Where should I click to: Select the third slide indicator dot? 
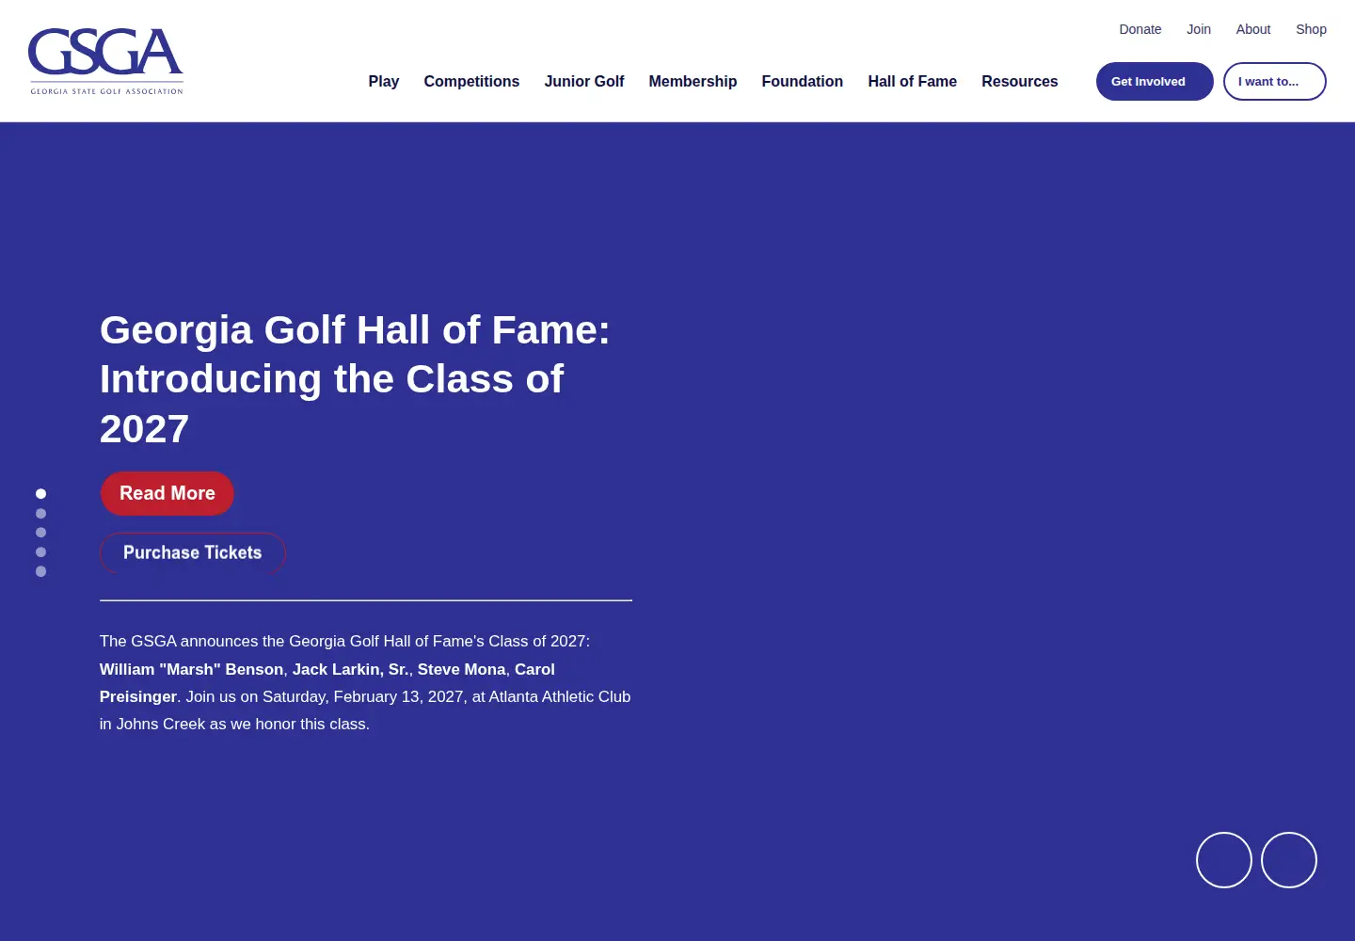40,533
